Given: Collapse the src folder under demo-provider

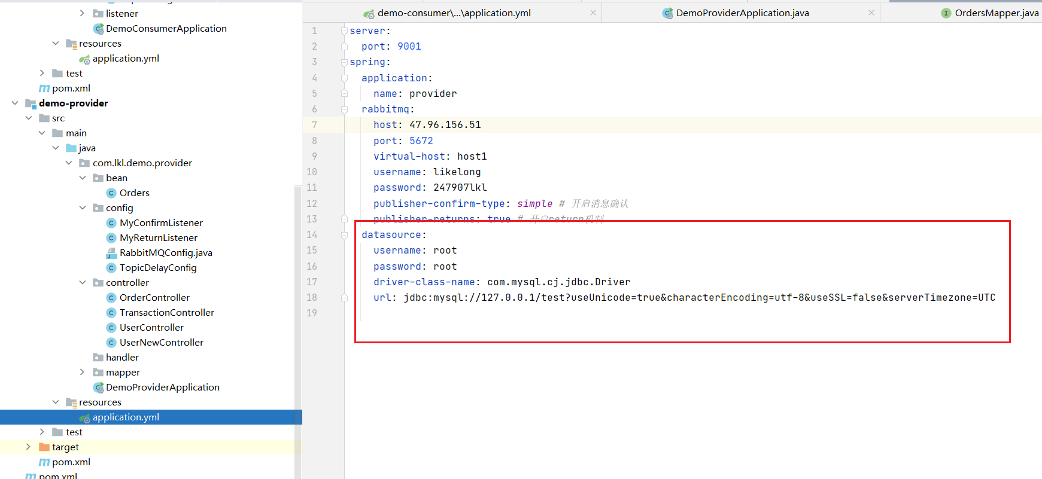Looking at the screenshot, I should click(29, 118).
